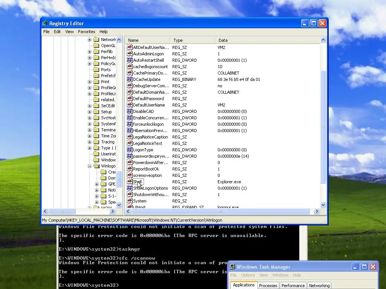Expand the Print registry key
Image resolution: width=386 pixels, height=289 pixels.
pyautogui.click(x=90, y=82)
